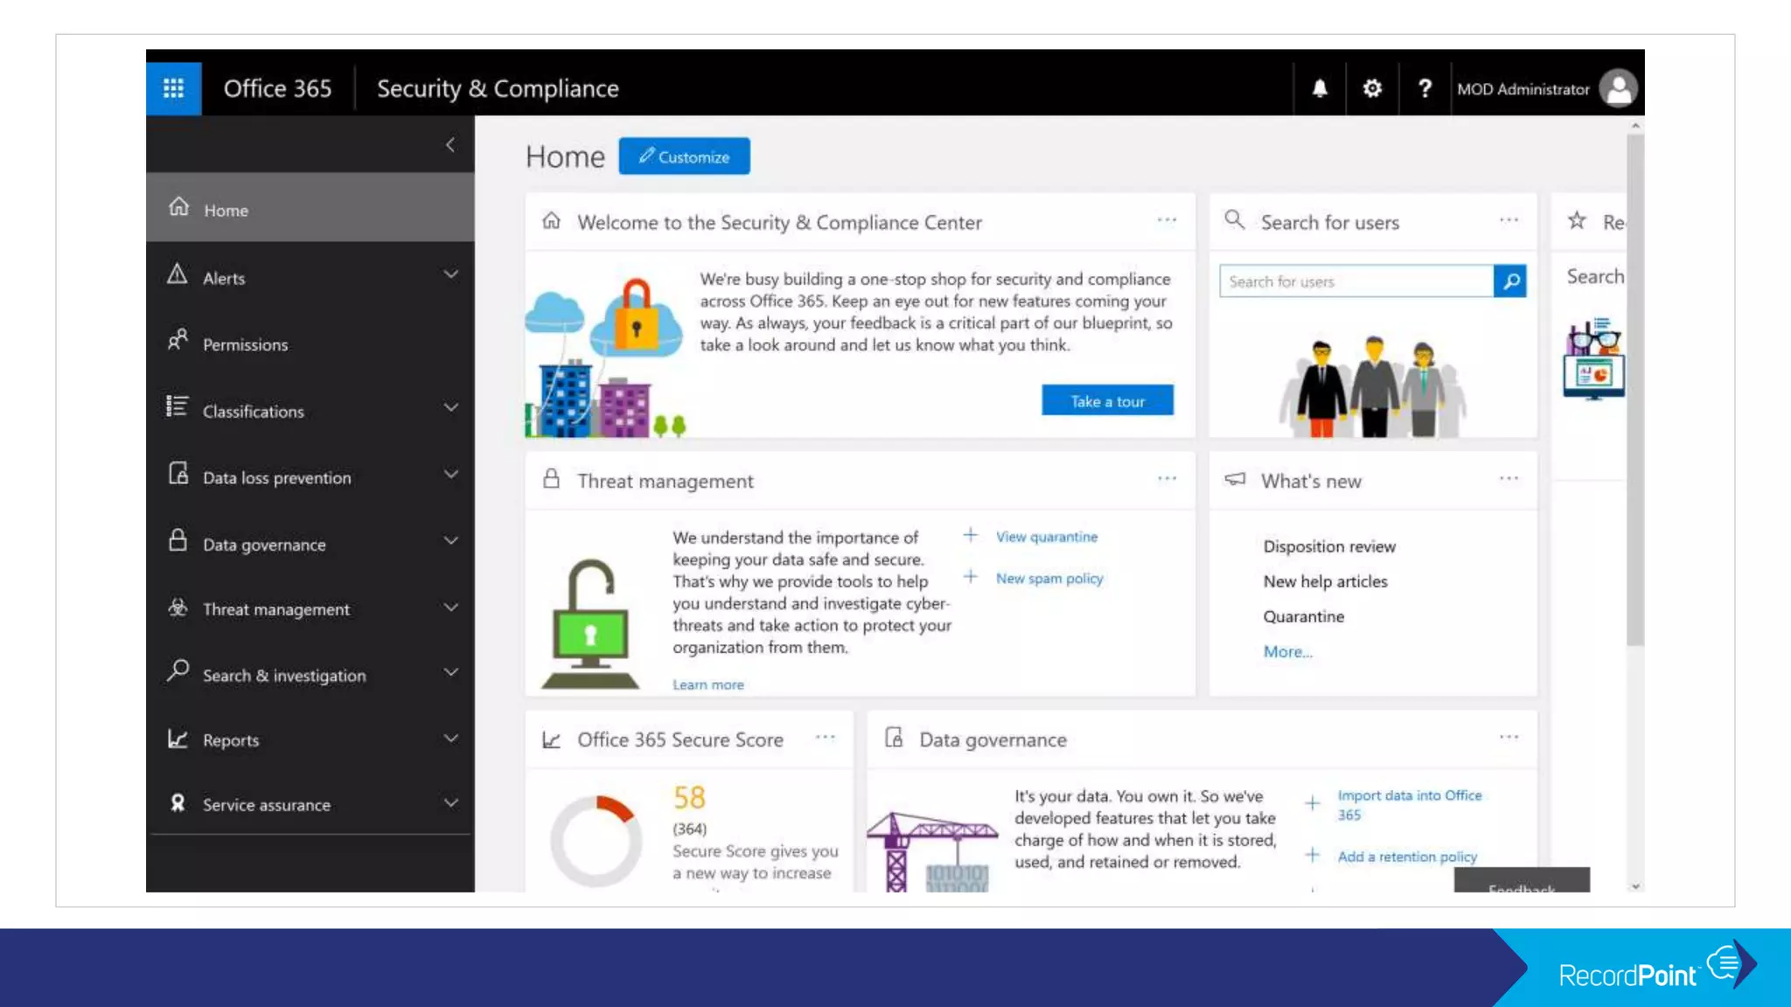The width and height of the screenshot is (1791, 1007).
Task: Collapse the left navigation pane arrow
Action: tap(449, 145)
